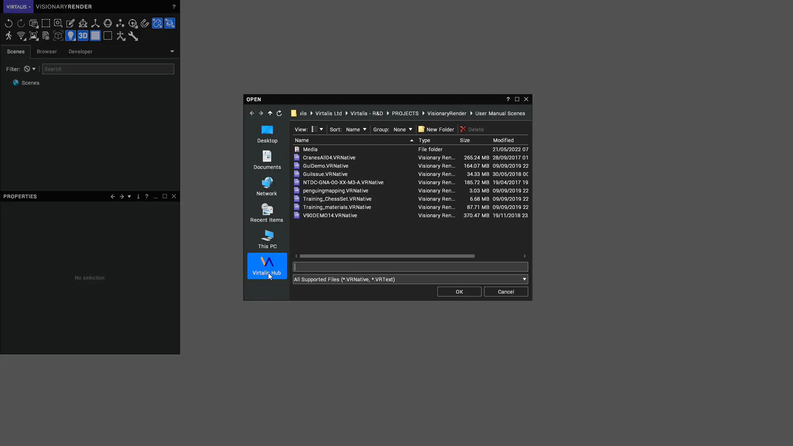Jump to Virtalis - R&D breadcrumb
The width and height of the screenshot is (793, 446).
pos(367,114)
